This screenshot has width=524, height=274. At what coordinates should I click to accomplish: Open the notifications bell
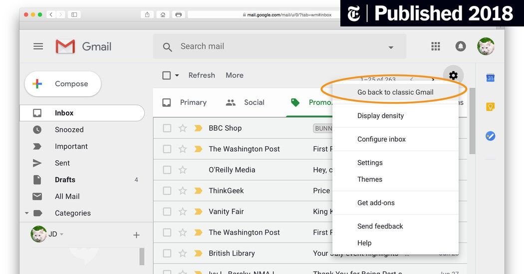coord(461,46)
